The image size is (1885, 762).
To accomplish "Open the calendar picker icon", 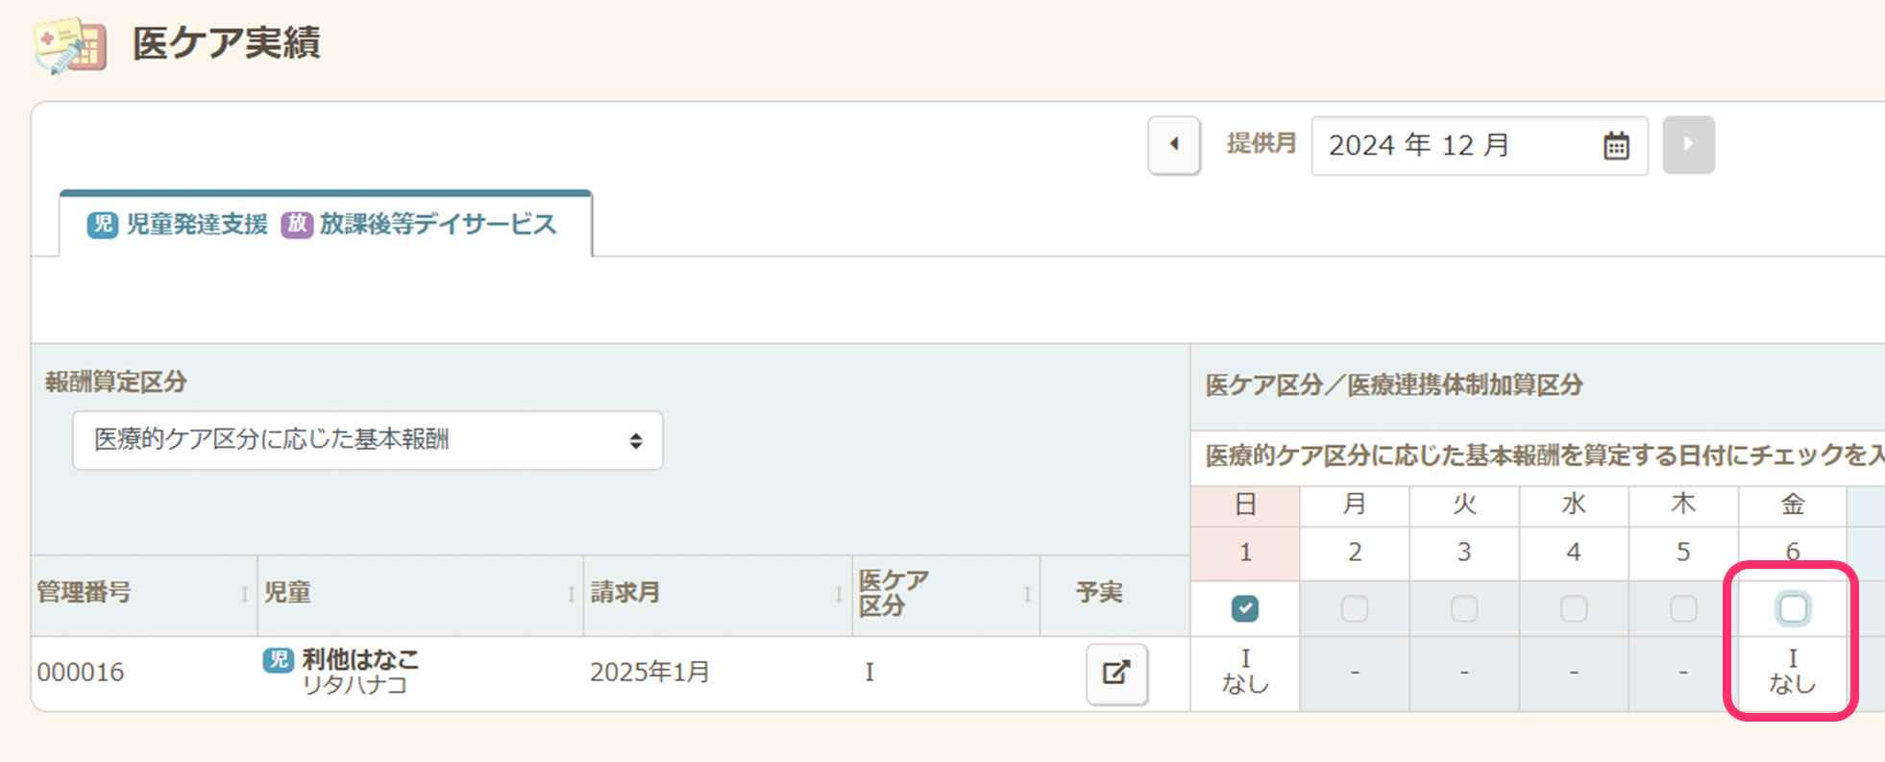I will coord(1616,146).
